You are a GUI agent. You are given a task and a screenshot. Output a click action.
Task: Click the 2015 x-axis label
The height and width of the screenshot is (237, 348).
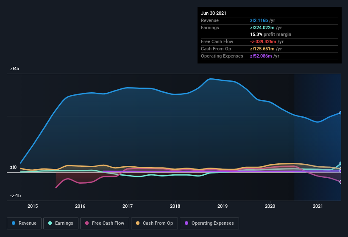click(x=33, y=206)
